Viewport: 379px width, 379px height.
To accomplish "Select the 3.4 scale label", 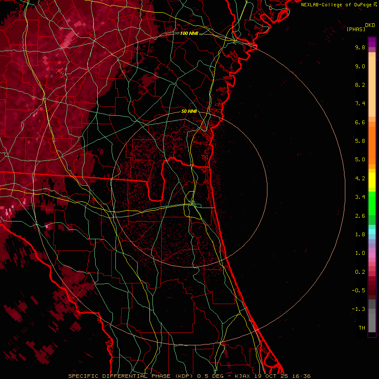I will tap(360, 197).
